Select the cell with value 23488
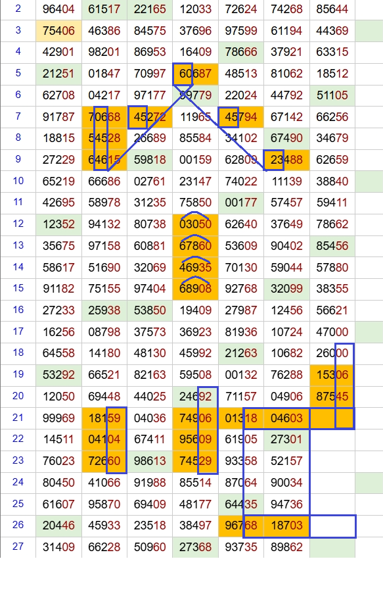This screenshot has width=383, height=611. click(x=286, y=160)
